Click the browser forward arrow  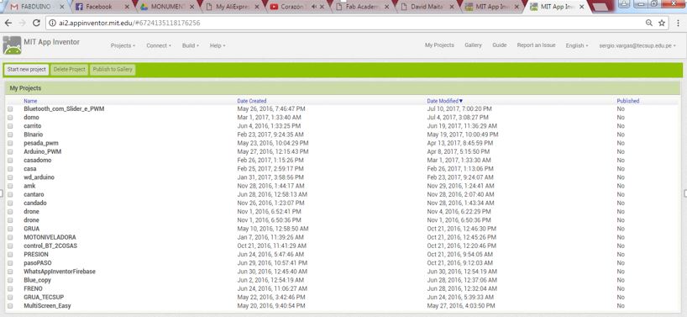coord(23,23)
